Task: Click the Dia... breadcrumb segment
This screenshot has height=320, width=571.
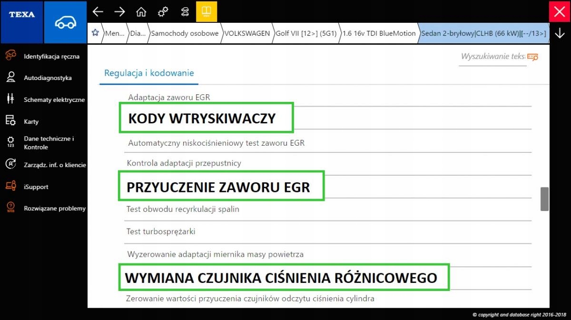Action: pos(138,33)
